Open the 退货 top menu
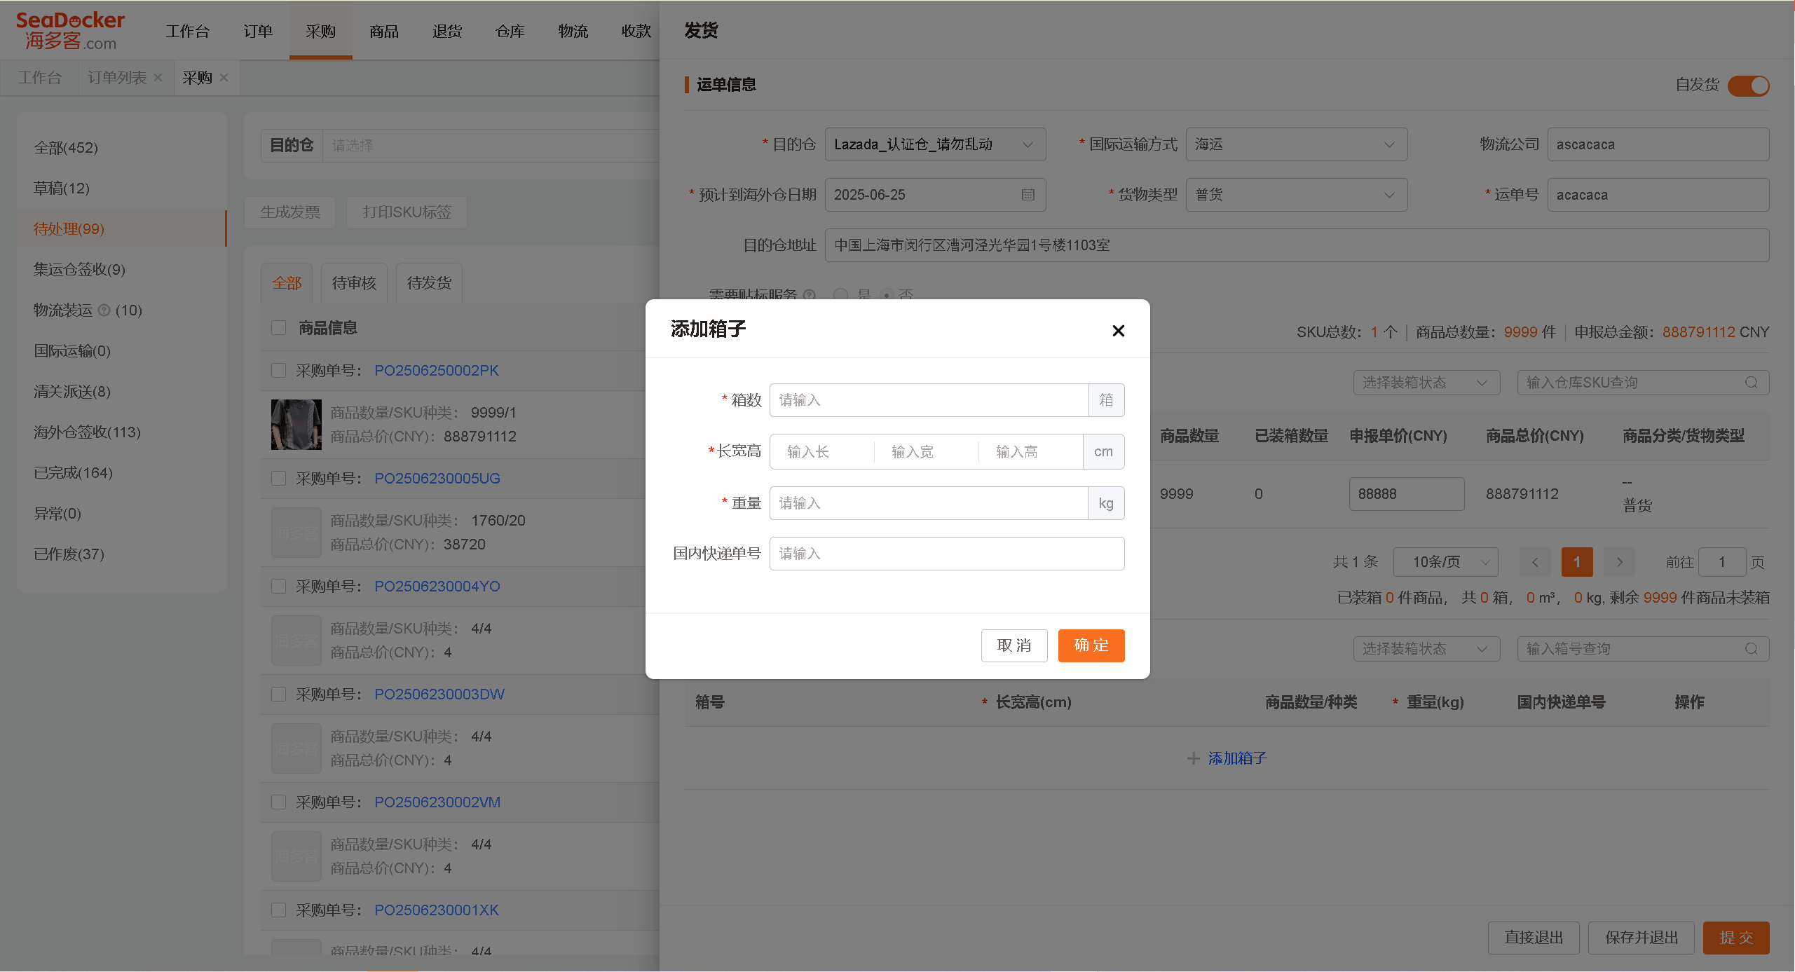Screen dimensions: 1795x972 (x=447, y=31)
